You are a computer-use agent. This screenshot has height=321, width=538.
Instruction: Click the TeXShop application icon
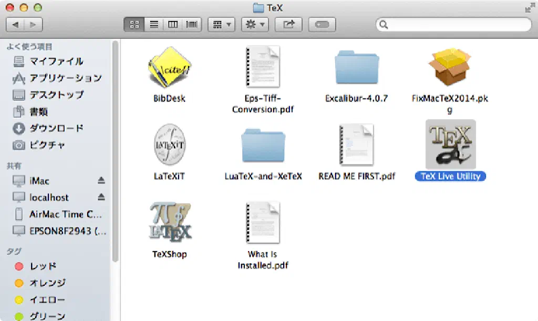pyautogui.click(x=169, y=222)
